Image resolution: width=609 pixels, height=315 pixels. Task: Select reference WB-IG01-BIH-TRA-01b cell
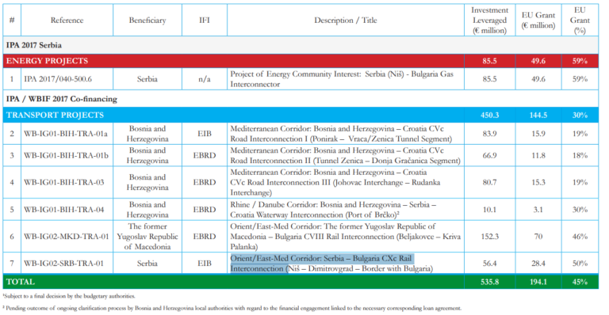tap(67, 155)
